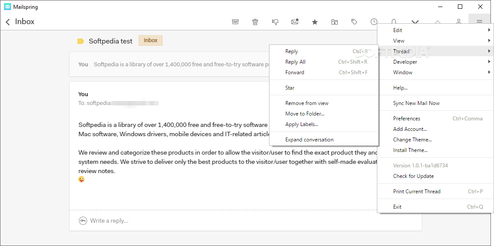Screen dimensions: 494x246
Task: Snooze thread using the clock icon
Action: click(374, 22)
